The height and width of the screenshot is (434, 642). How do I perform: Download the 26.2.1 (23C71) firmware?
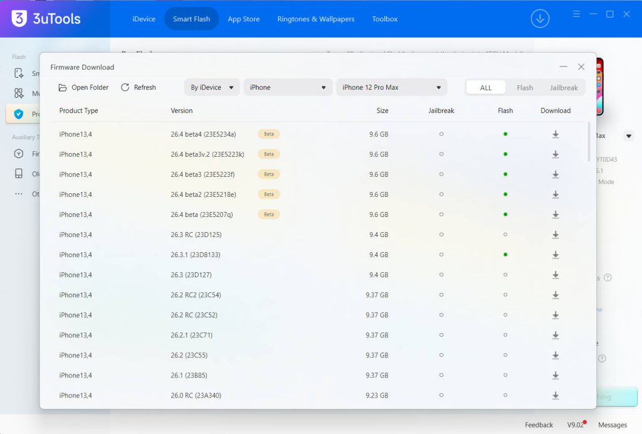[x=555, y=335]
